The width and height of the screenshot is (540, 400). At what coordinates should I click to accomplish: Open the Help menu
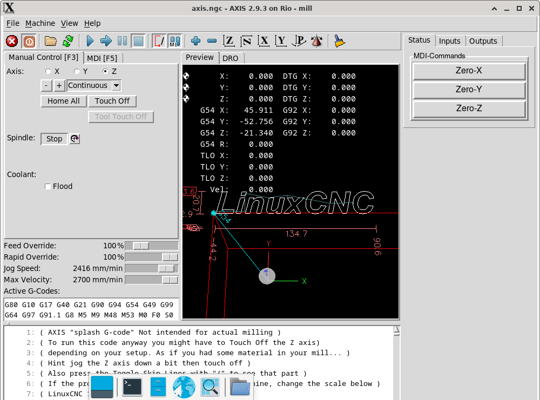(x=92, y=23)
